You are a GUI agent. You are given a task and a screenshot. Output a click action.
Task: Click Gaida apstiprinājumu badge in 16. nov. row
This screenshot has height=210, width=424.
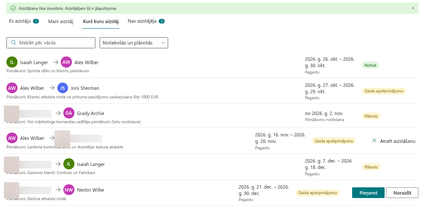[x=334, y=141]
